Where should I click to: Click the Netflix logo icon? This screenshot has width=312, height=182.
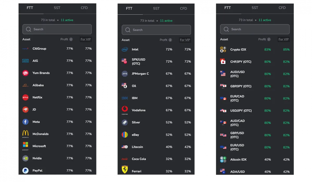tap(25, 97)
